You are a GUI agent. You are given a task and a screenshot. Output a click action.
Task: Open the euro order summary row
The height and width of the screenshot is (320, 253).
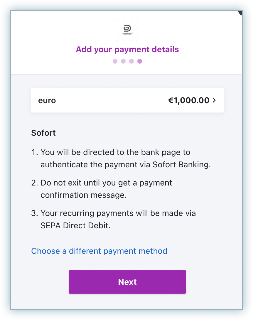pyautogui.click(x=127, y=101)
